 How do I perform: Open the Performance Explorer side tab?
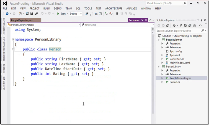[x=4, y=49]
